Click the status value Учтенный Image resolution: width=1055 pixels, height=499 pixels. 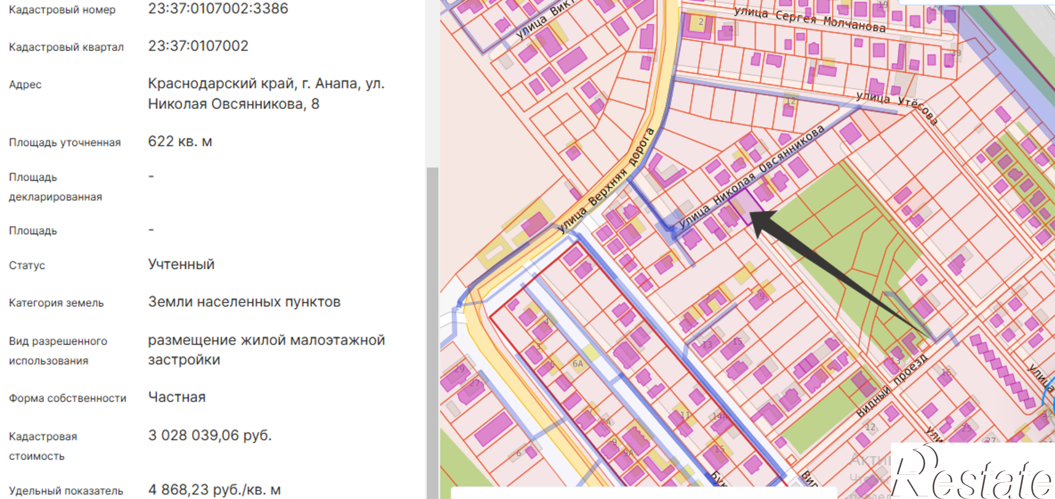coord(181,264)
